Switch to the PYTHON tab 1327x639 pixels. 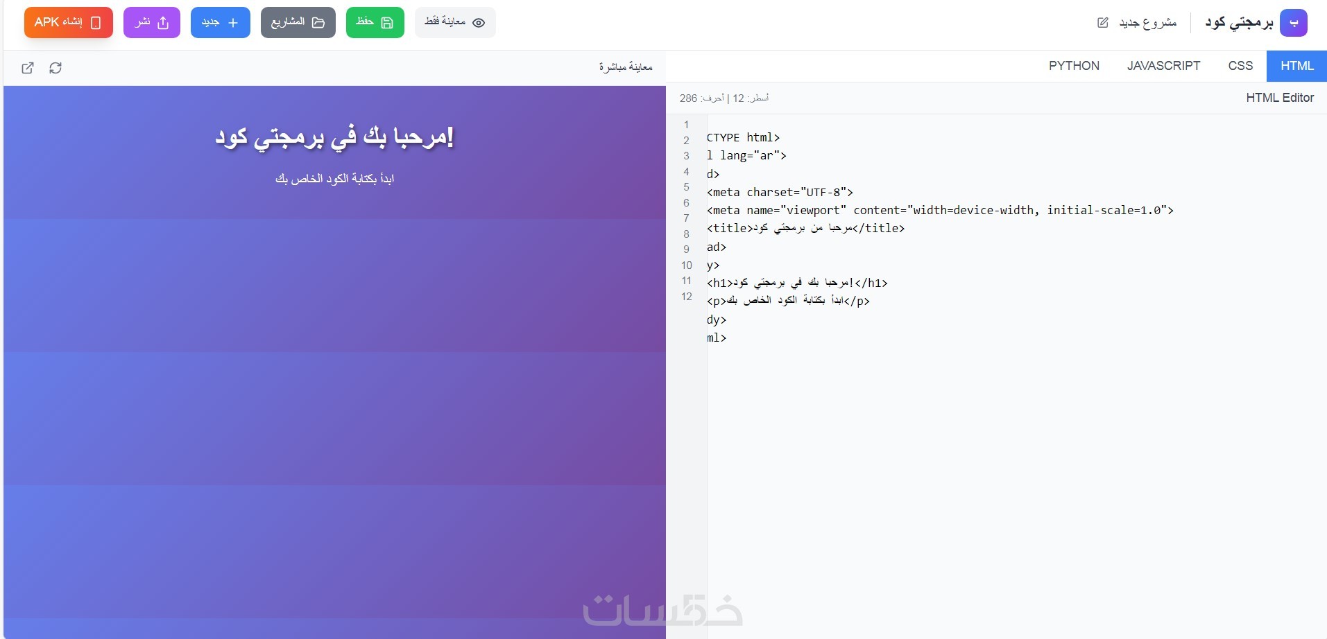(x=1074, y=66)
